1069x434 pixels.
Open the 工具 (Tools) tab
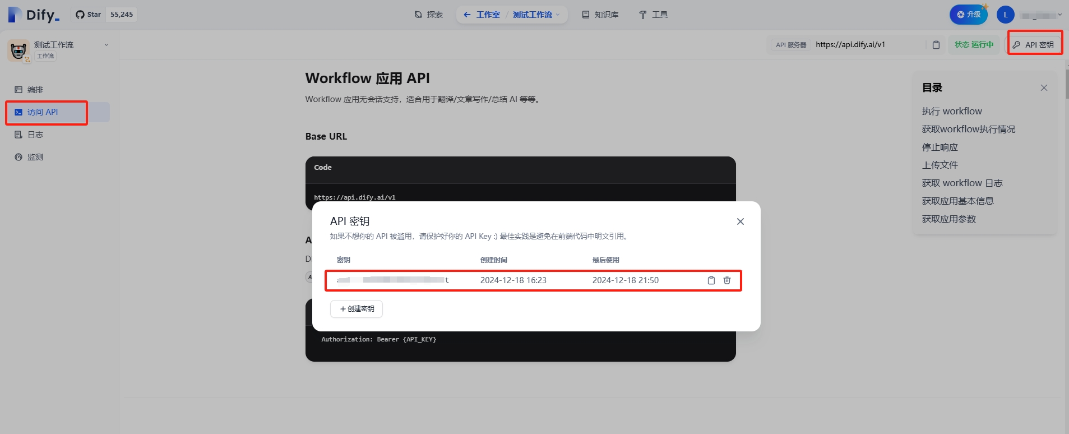654,15
